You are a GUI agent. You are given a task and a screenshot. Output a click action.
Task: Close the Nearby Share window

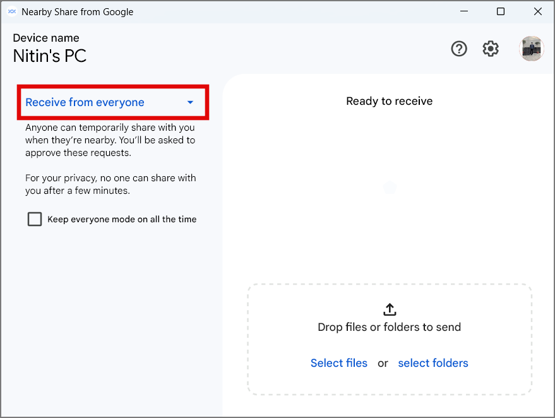(x=538, y=11)
